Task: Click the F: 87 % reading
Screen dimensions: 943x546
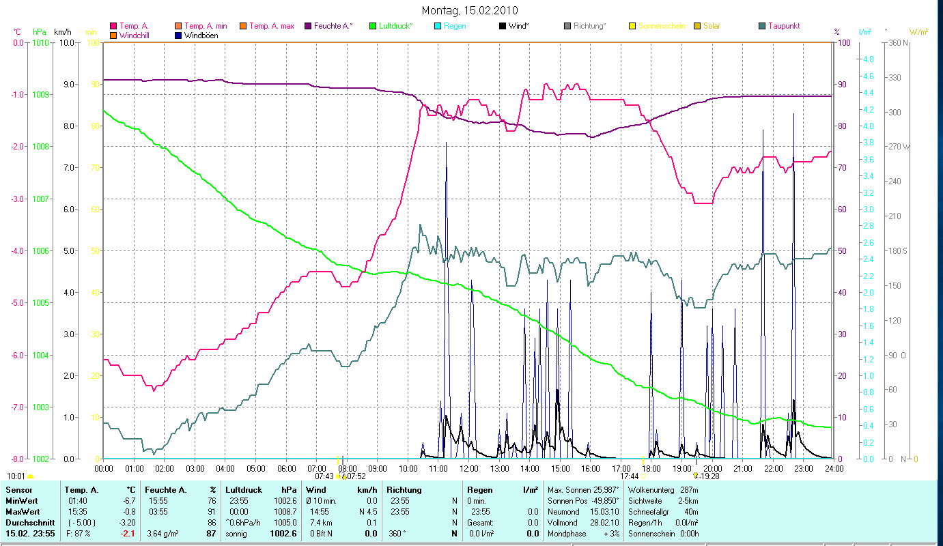Action: point(77,533)
